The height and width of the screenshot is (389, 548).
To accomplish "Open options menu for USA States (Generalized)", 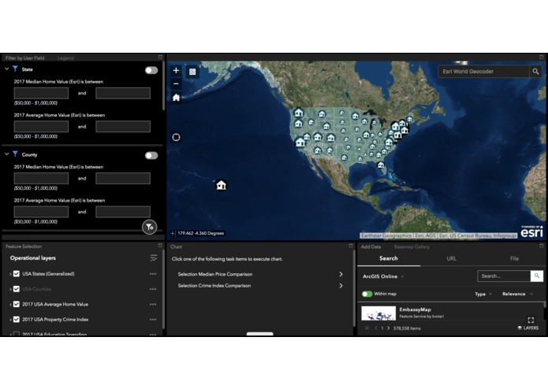I will 153,274.
